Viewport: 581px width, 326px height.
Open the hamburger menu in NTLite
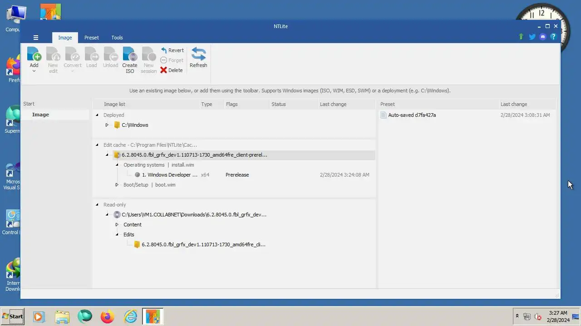[x=36, y=38]
